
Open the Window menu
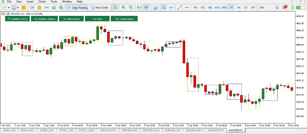click(x=67, y=2)
